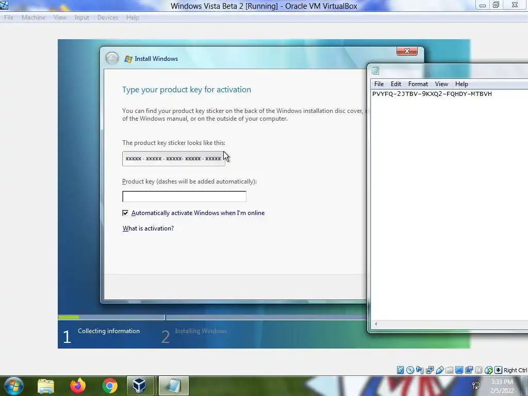Viewport: 528px width, 396px height.
Task: Open File Explorer from the taskbar
Action: (46, 386)
